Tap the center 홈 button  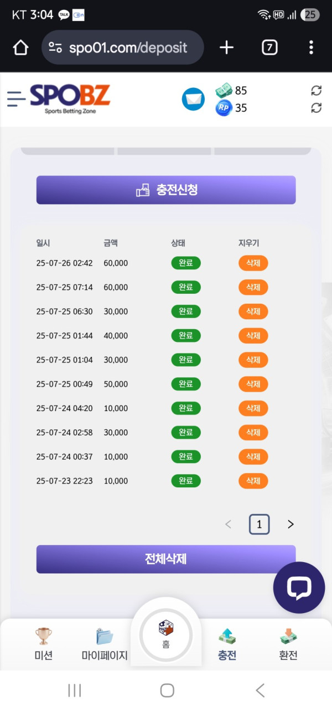pos(166,634)
